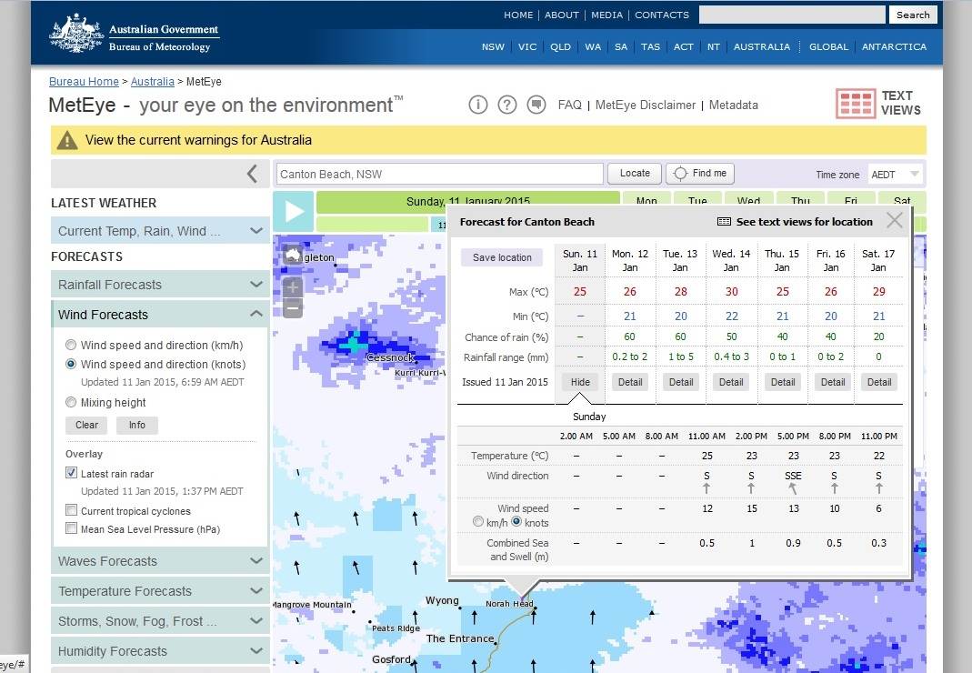Image resolution: width=972 pixels, height=673 pixels.
Task: Click the map zoom in plus button
Action: point(293,287)
